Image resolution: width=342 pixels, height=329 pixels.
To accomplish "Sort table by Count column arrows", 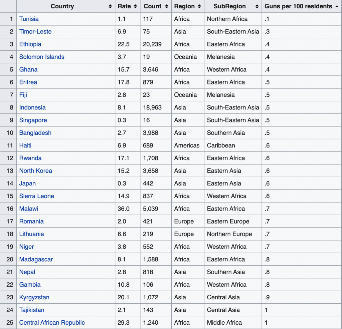I will [167, 6].
